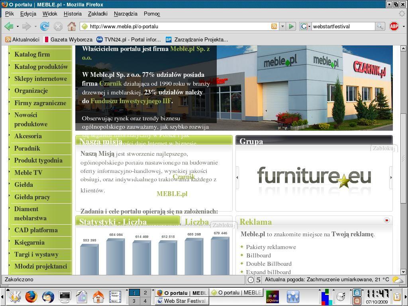Click the Forward arrow button

pos(27,26)
